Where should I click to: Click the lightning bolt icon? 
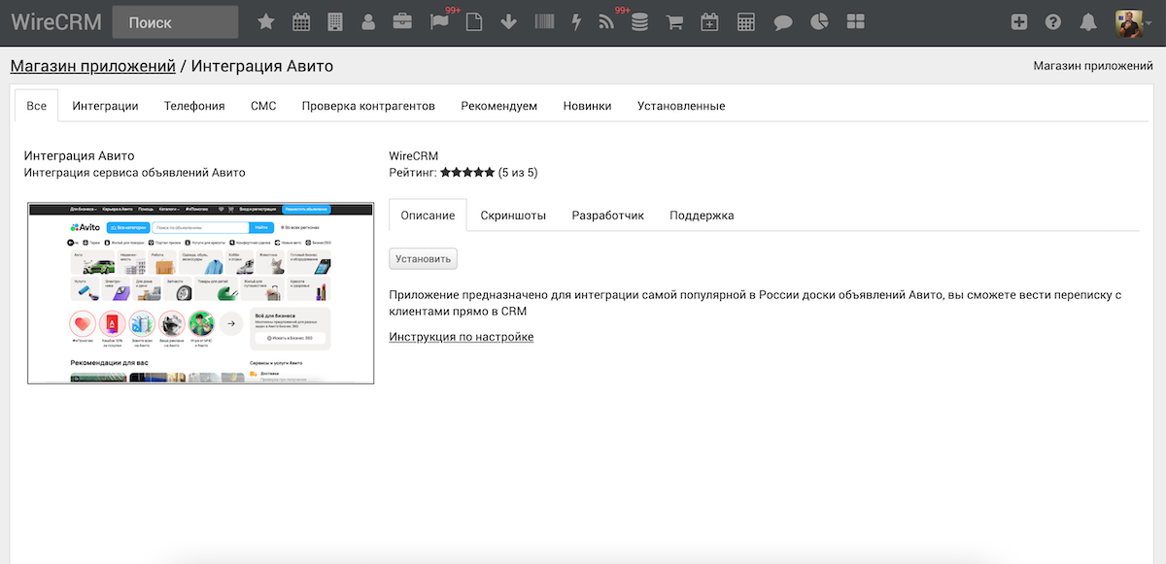(x=576, y=22)
